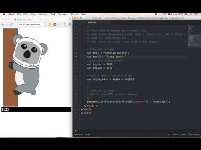The height and width of the screenshot is (150, 201).
Task: Open Spotlight search magnifier
Action: pyautogui.click(x=191, y=14)
